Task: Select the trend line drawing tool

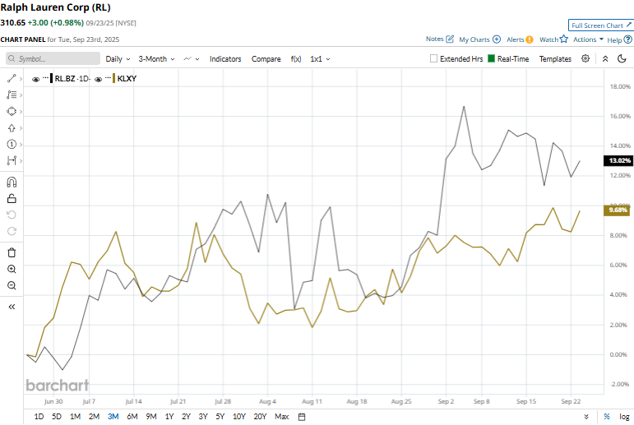Action: (12, 78)
